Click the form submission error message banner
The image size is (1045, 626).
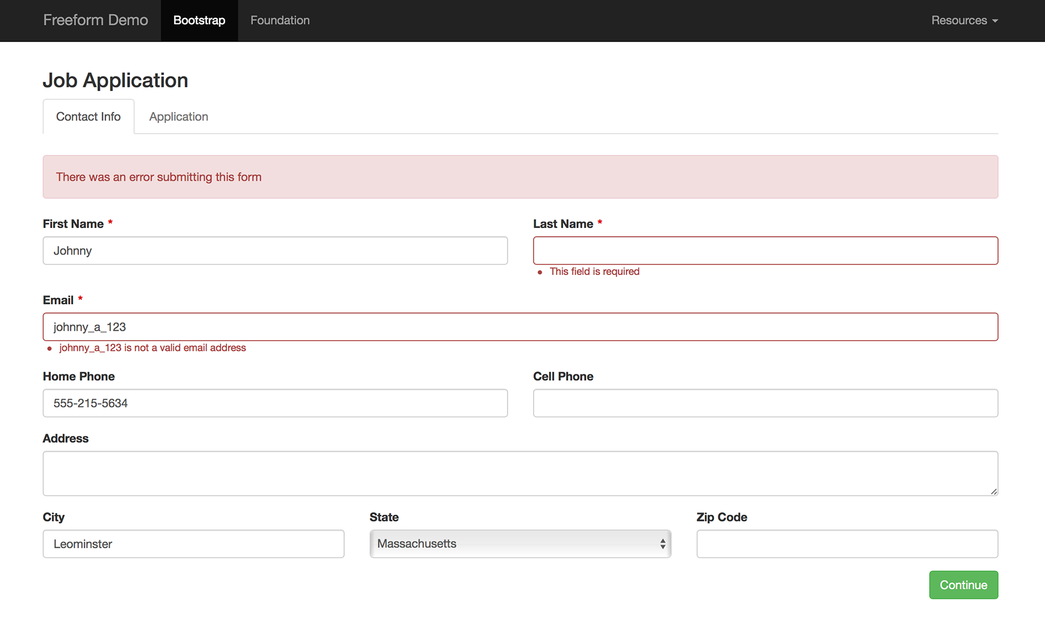[520, 177]
